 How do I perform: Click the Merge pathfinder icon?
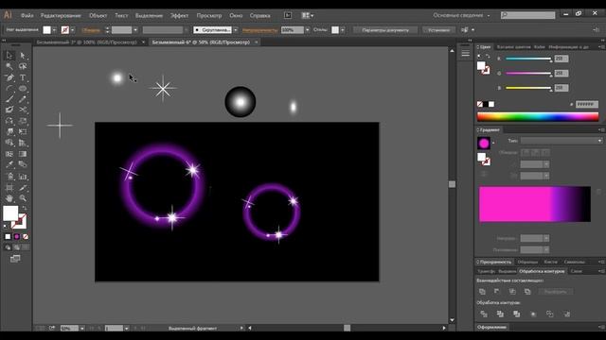pos(517,314)
